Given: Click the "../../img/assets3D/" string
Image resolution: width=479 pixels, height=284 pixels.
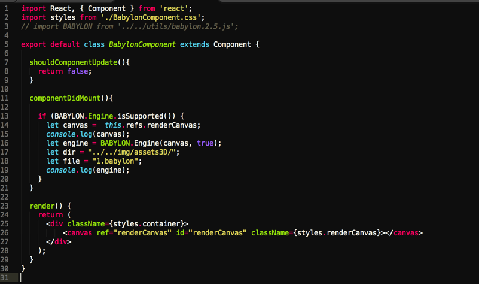Looking at the screenshot, I should (x=132, y=152).
